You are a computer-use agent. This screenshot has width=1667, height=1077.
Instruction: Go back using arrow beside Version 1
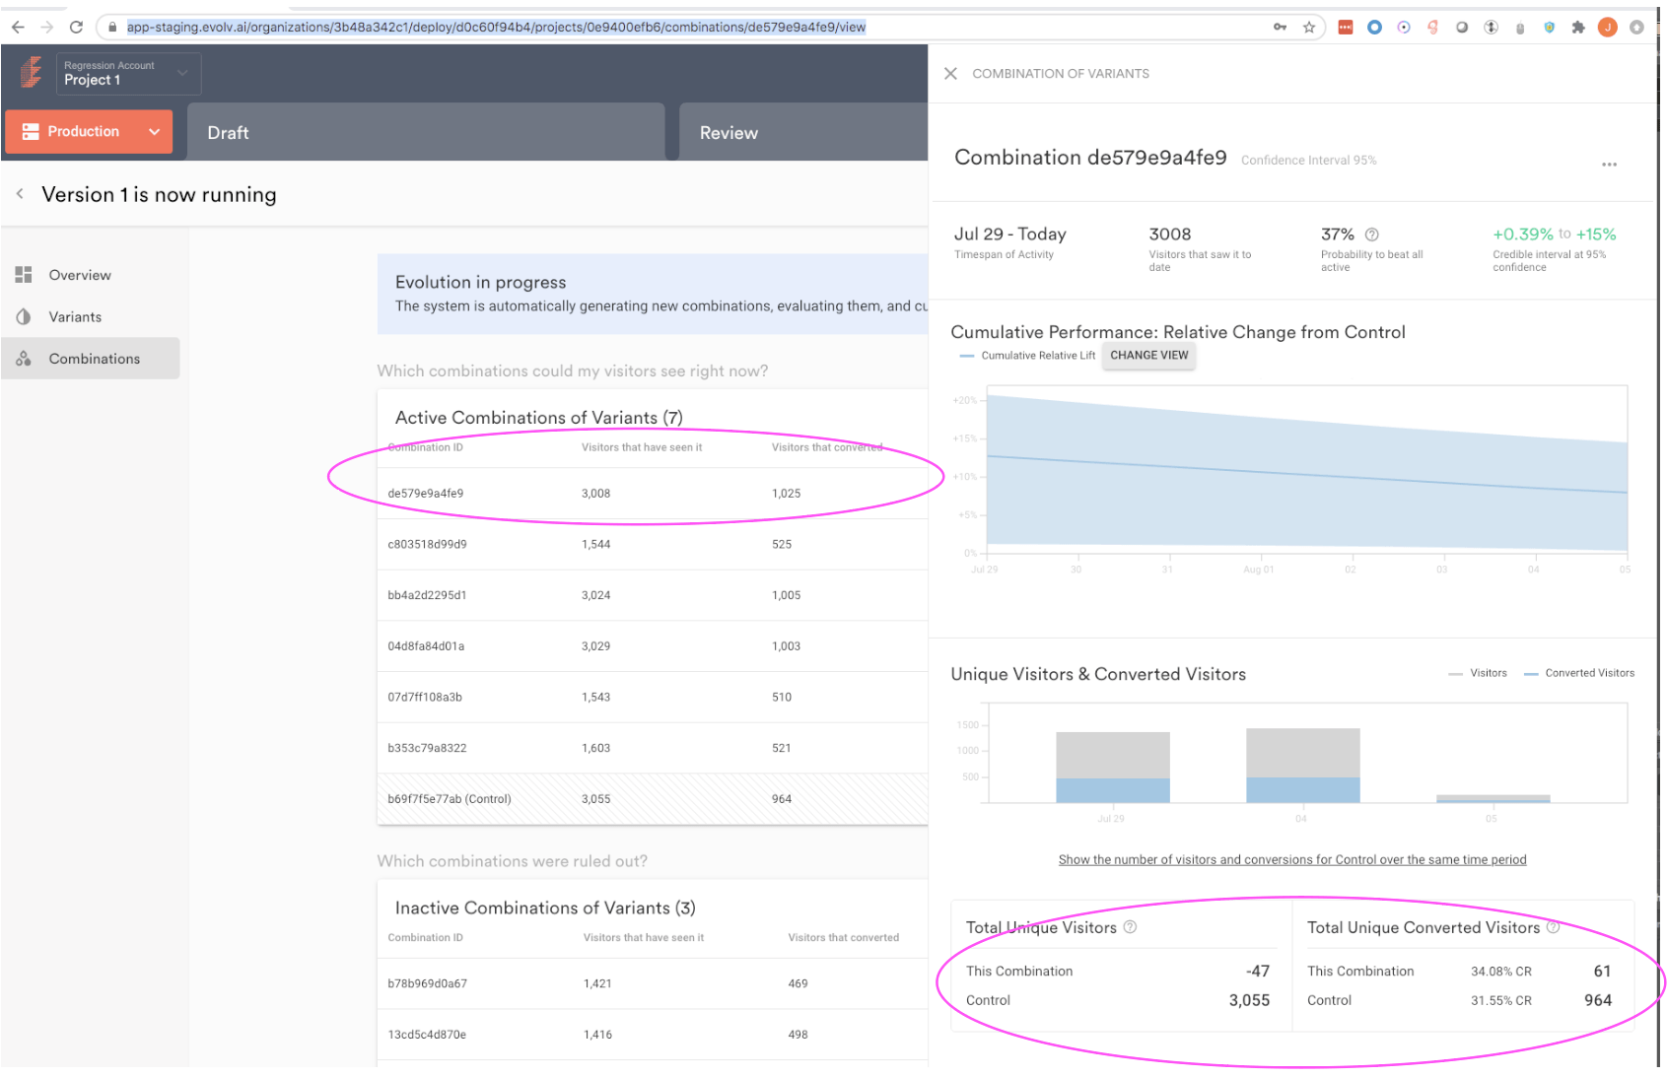click(x=20, y=194)
